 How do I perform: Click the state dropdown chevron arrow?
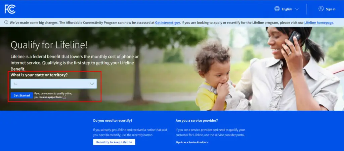coord(92,84)
